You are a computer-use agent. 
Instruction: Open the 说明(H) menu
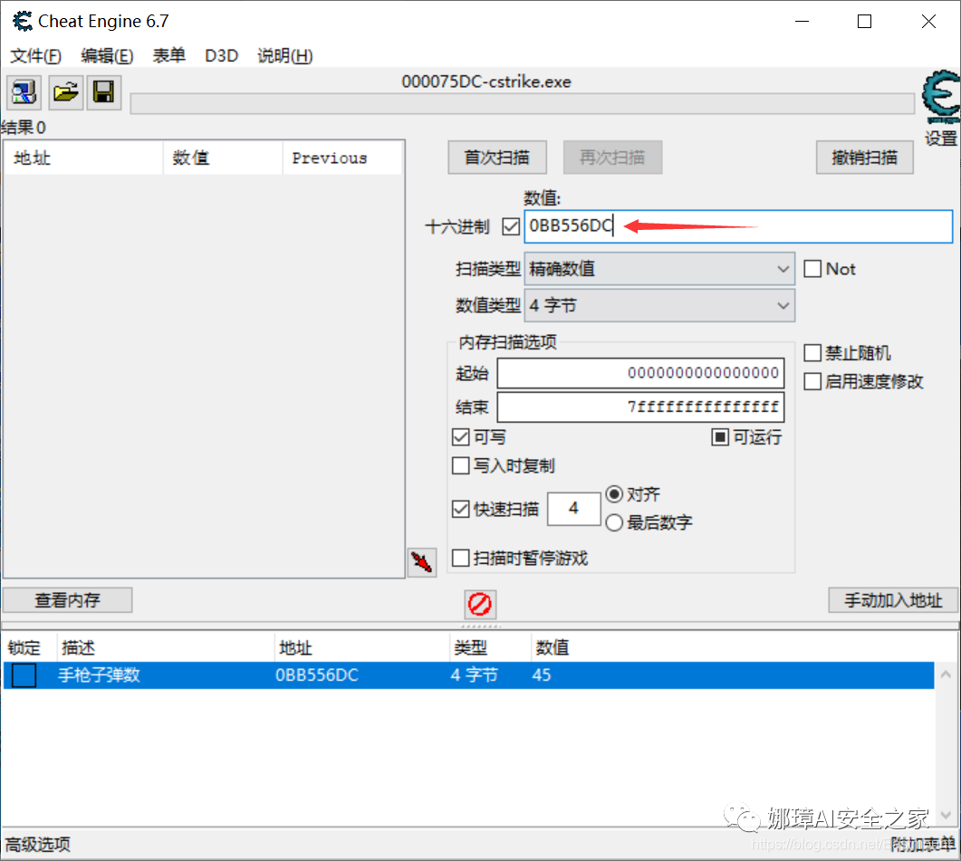coord(285,56)
